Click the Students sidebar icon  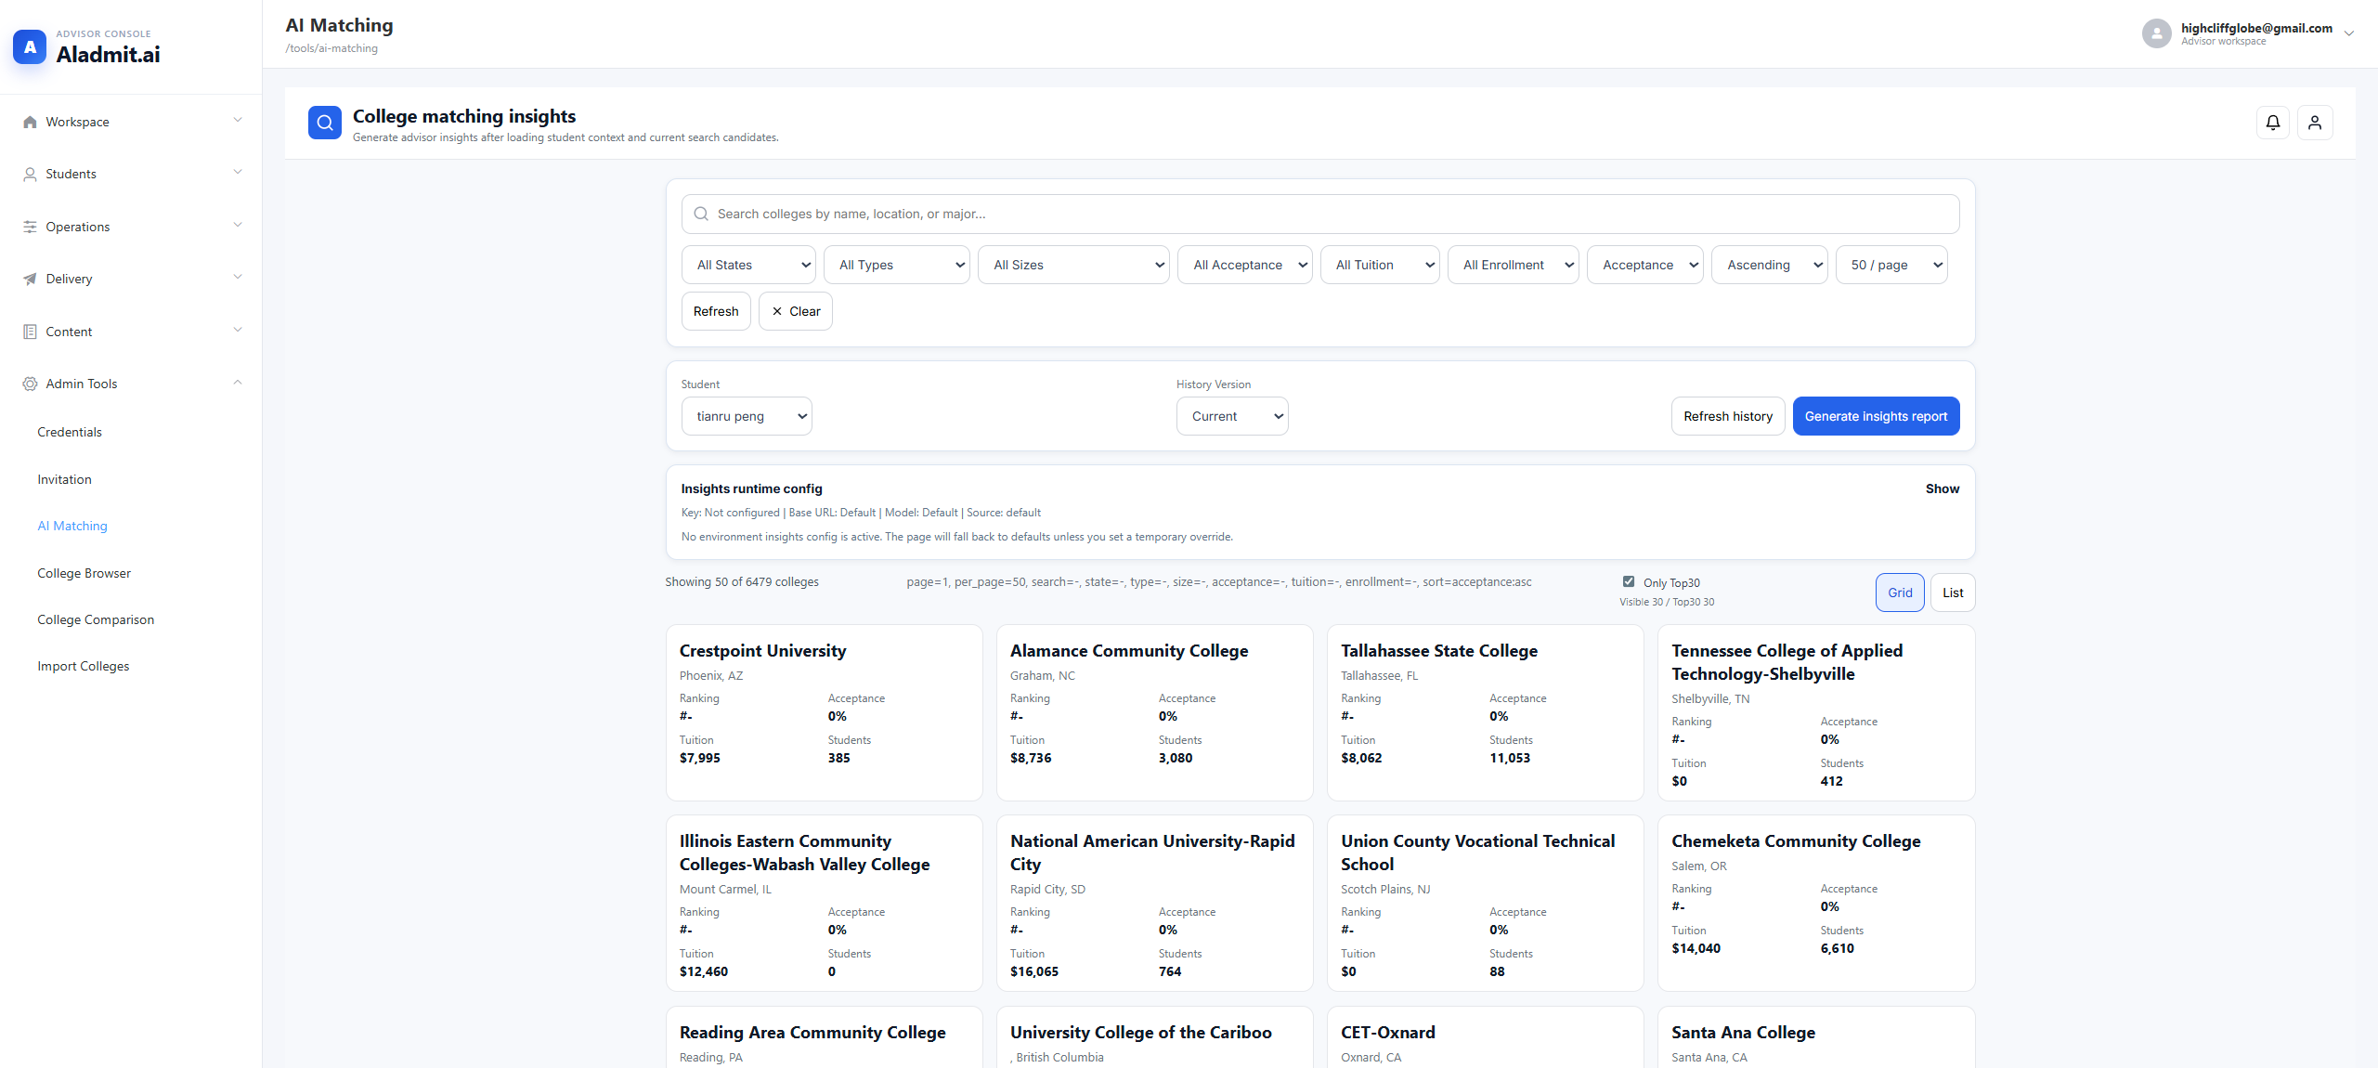point(29,174)
